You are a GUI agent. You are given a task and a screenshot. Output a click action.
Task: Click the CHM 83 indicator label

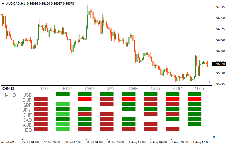click(x=8, y=89)
